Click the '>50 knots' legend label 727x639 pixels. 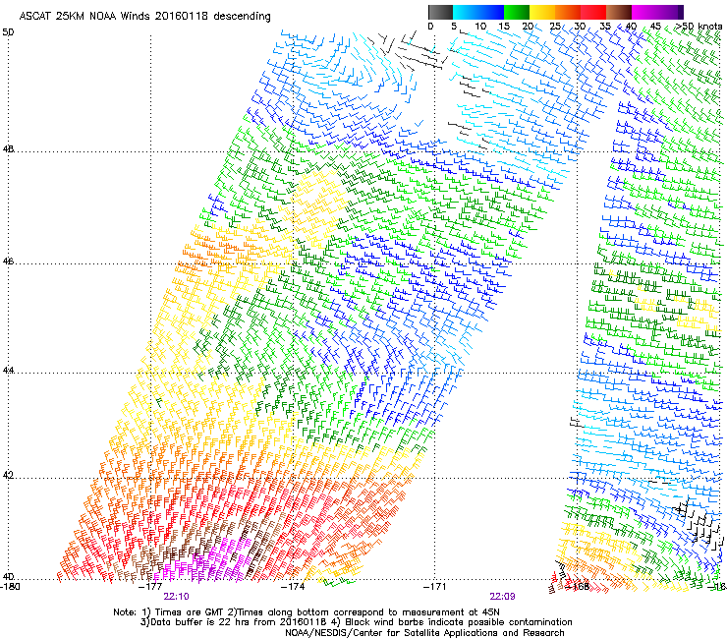699,27
